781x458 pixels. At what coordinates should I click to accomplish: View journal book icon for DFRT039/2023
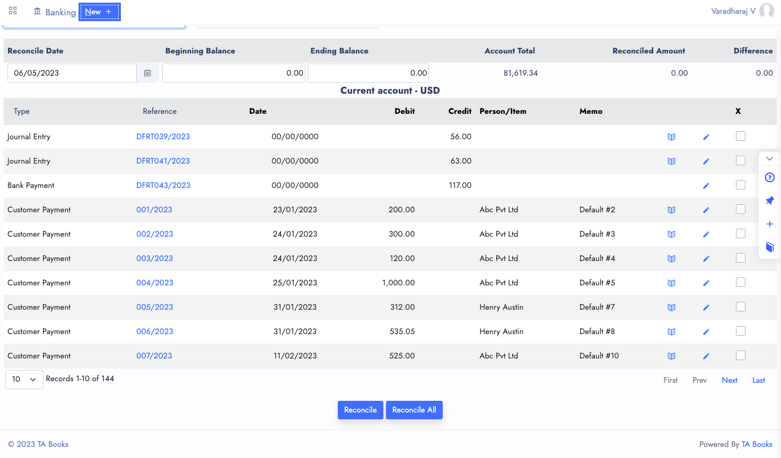[671, 137]
